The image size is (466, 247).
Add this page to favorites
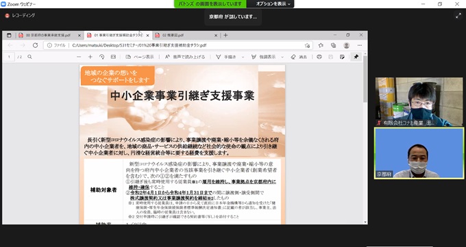click(x=307, y=45)
